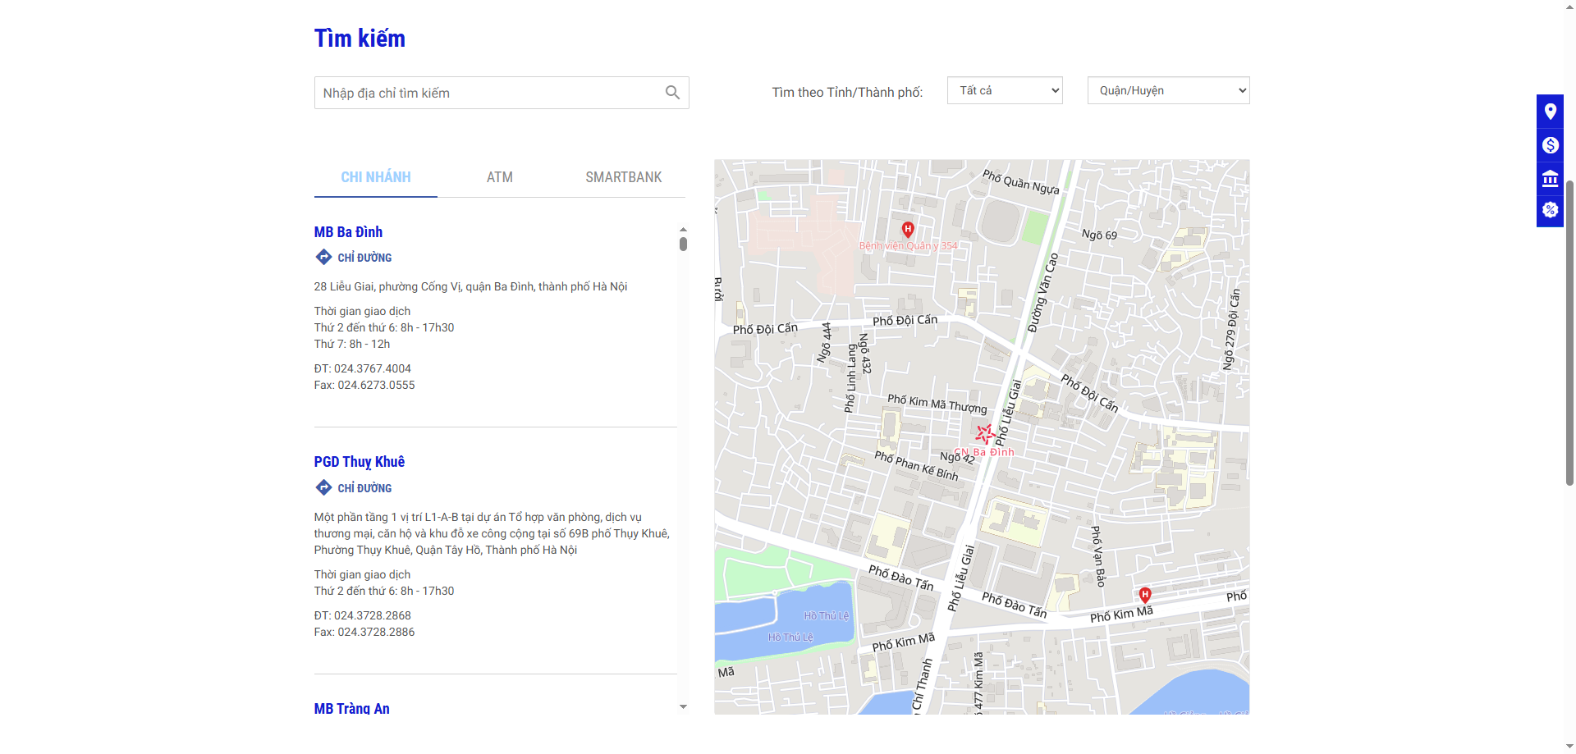The image size is (1576, 754).
Task: Open the Quận/Huyện dropdown
Action: 1168,90
